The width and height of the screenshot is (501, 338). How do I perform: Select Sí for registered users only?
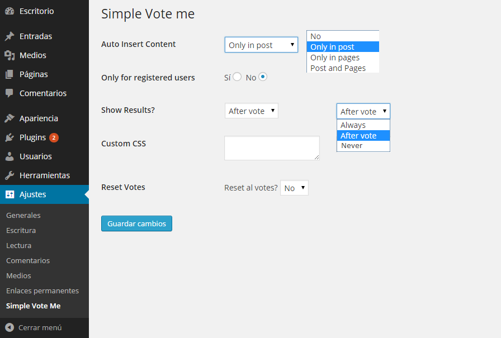click(237, 77)
